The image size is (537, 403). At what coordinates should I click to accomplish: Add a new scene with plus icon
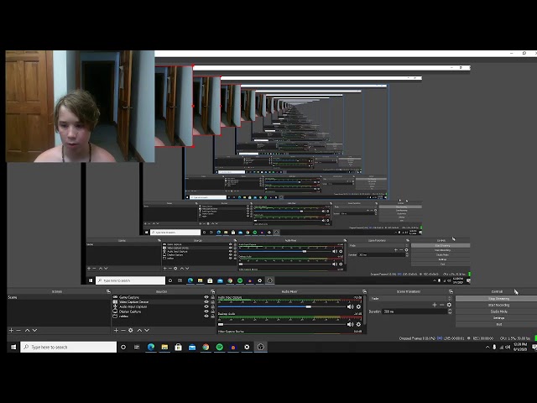click(11, 330)
